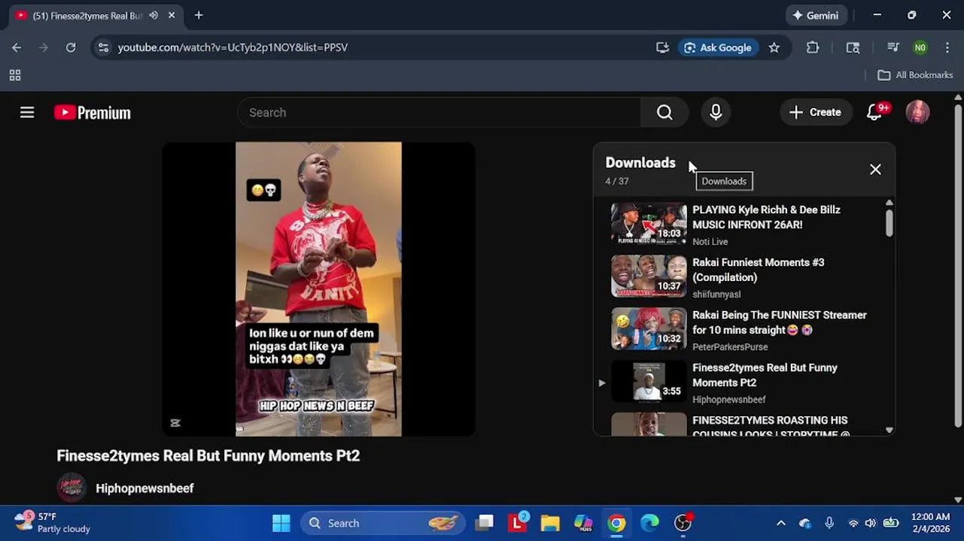This screenshot has width=964, height=541.
Task: Open the YouTube guide hamburger menu
Action: click(x=27, y=113)
